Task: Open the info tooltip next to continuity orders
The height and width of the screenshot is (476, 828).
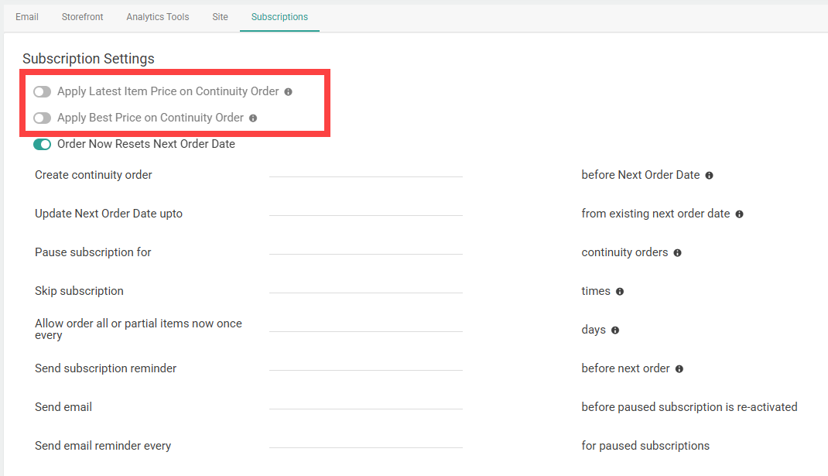Action: coord(677,252)
